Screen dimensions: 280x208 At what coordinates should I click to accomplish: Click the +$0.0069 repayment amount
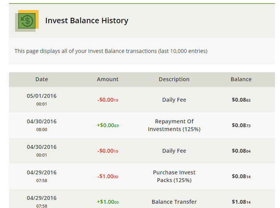108,125
